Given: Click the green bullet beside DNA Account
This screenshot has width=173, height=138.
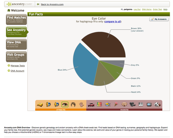Looking at the screenshot, I should 9,71.
